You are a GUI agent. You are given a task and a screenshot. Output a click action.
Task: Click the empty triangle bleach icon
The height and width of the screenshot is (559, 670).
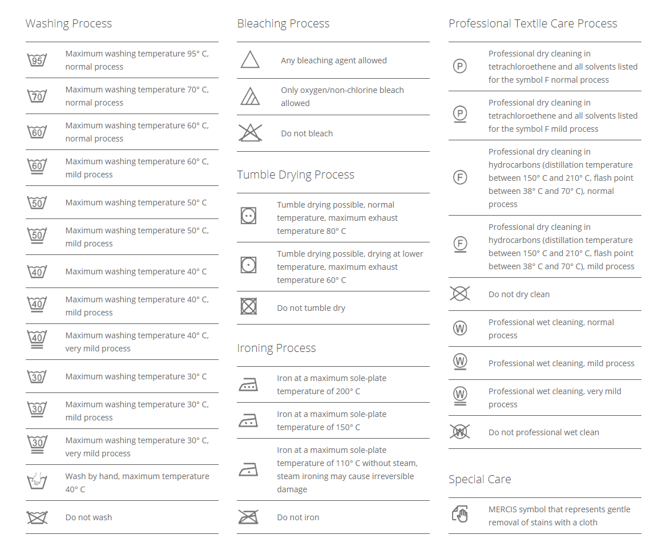tap(250, 60)
